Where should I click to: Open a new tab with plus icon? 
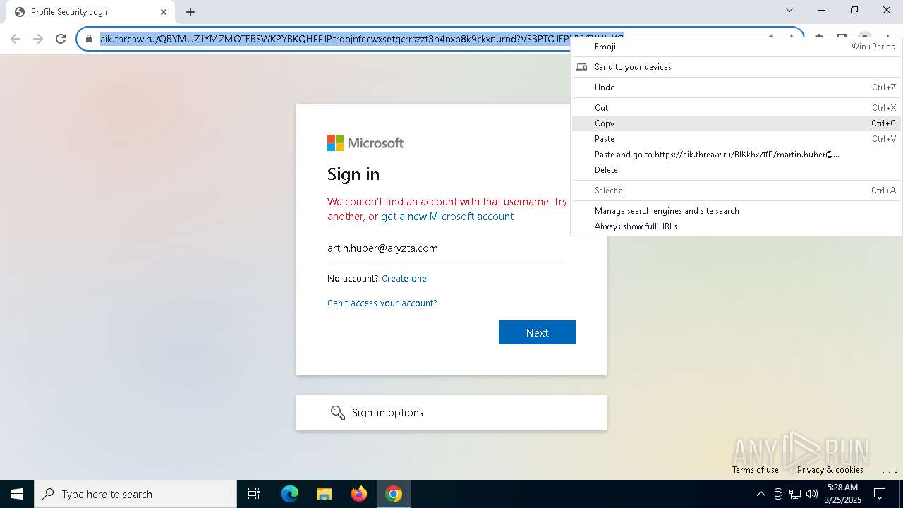click(190, 11)
